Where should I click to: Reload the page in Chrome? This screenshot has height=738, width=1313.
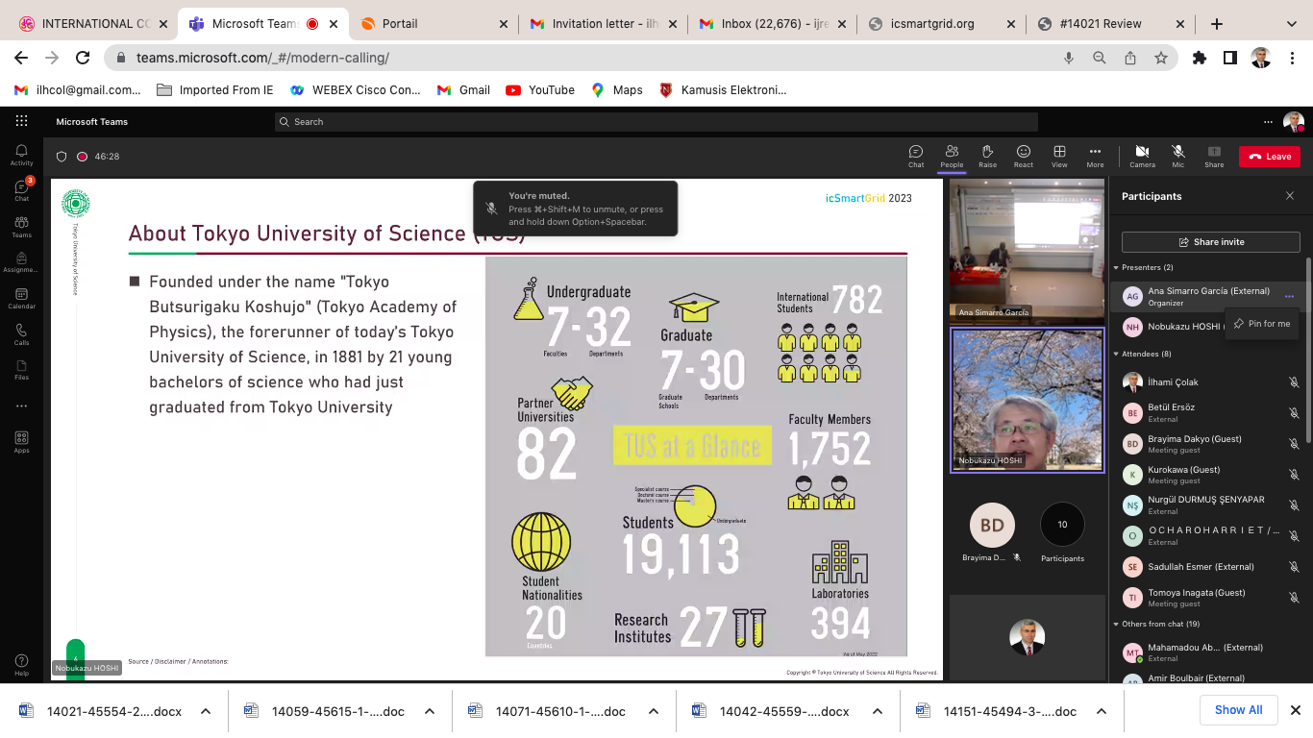click(83, 58)
